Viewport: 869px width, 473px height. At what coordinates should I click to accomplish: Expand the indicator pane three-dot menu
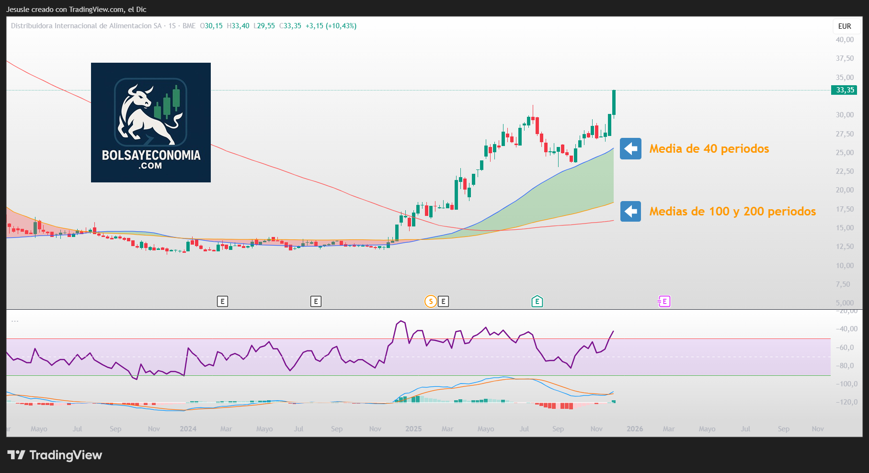(x=15, y=321)
